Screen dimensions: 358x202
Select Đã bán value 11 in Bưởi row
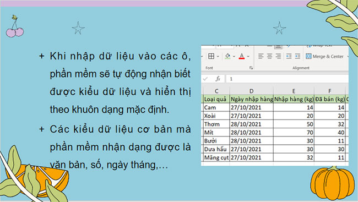[330, 140]
